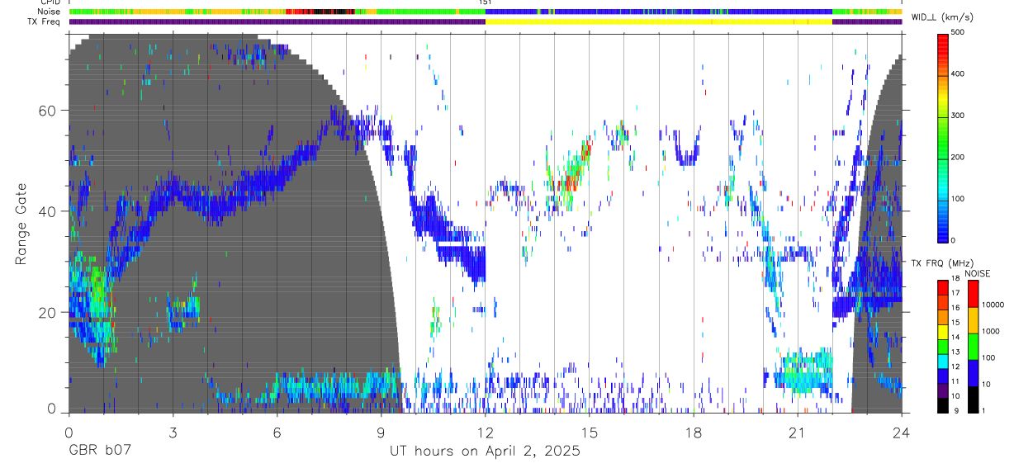Click the yellow swatch in the TX FRQ legend
The height and width of the screenshot is (468, 1014).
[x=942, y=331]
